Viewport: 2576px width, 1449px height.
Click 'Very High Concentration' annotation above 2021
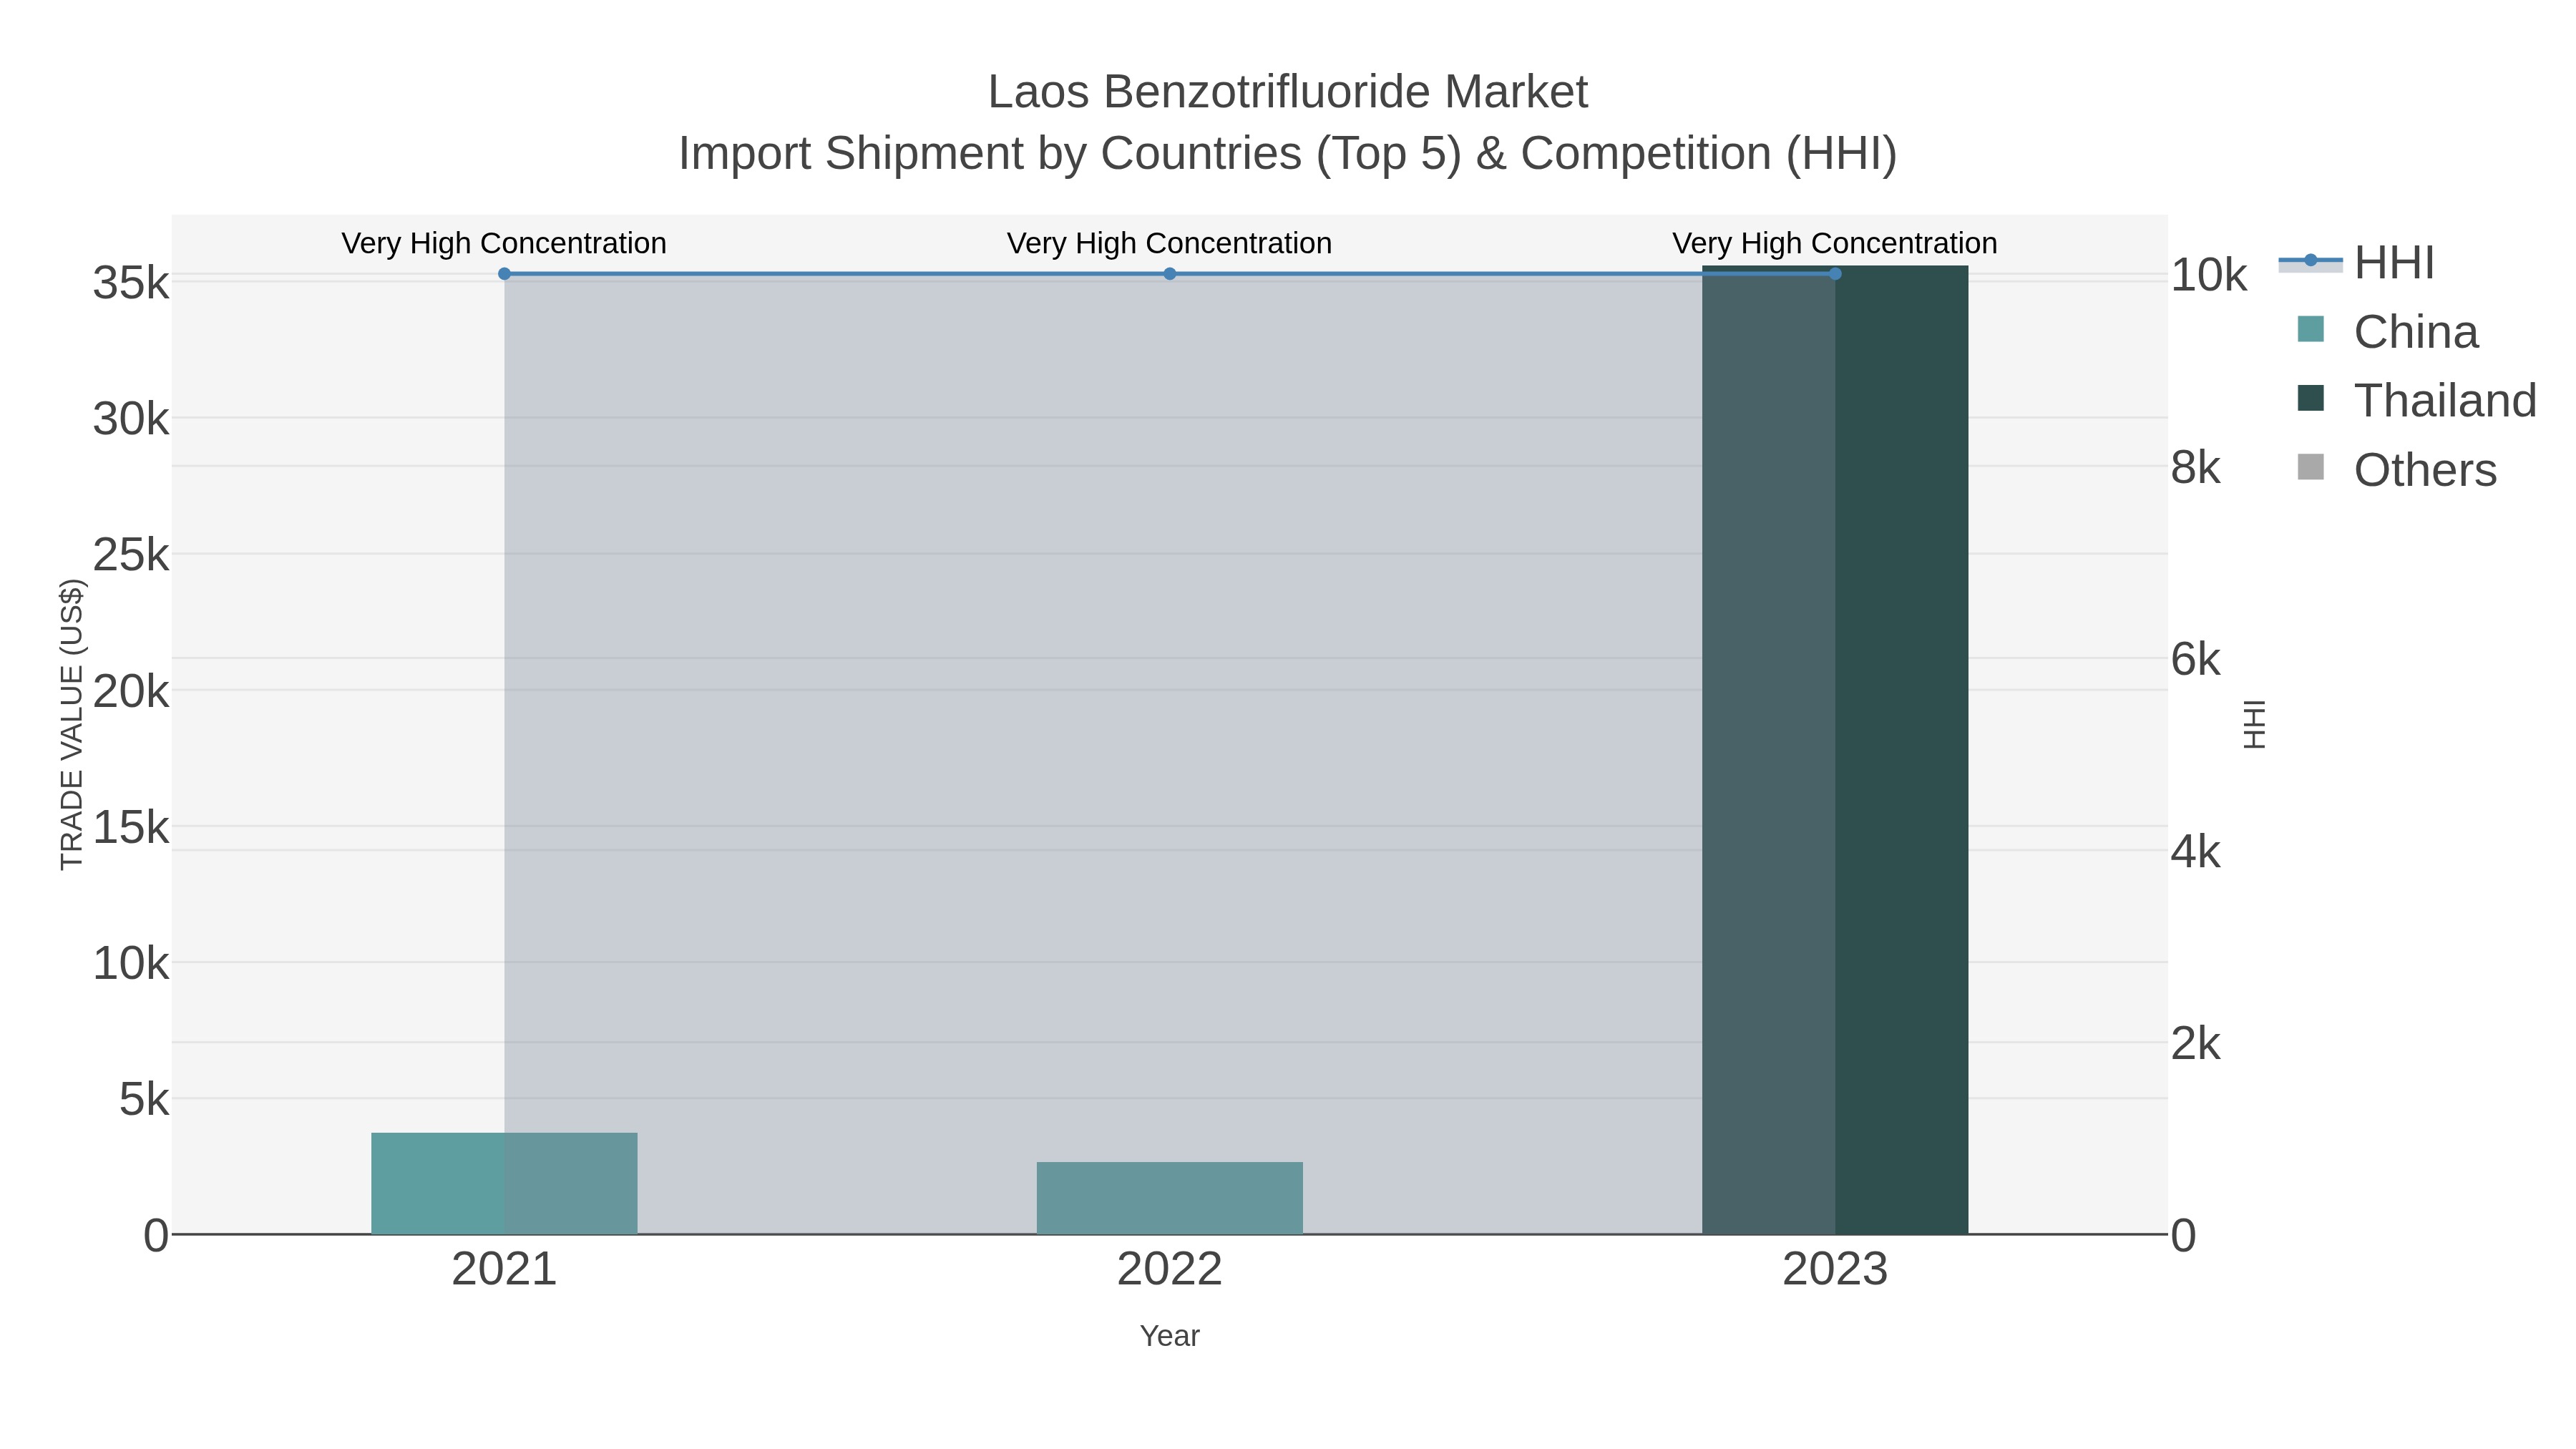coord(504,243)
